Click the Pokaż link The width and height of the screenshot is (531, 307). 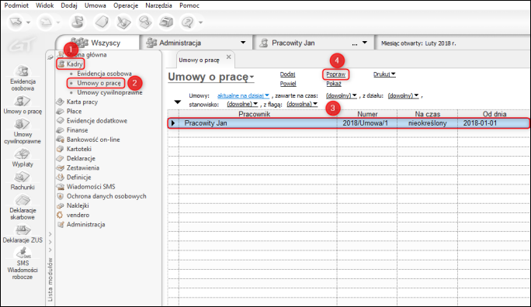click(334, 84)
